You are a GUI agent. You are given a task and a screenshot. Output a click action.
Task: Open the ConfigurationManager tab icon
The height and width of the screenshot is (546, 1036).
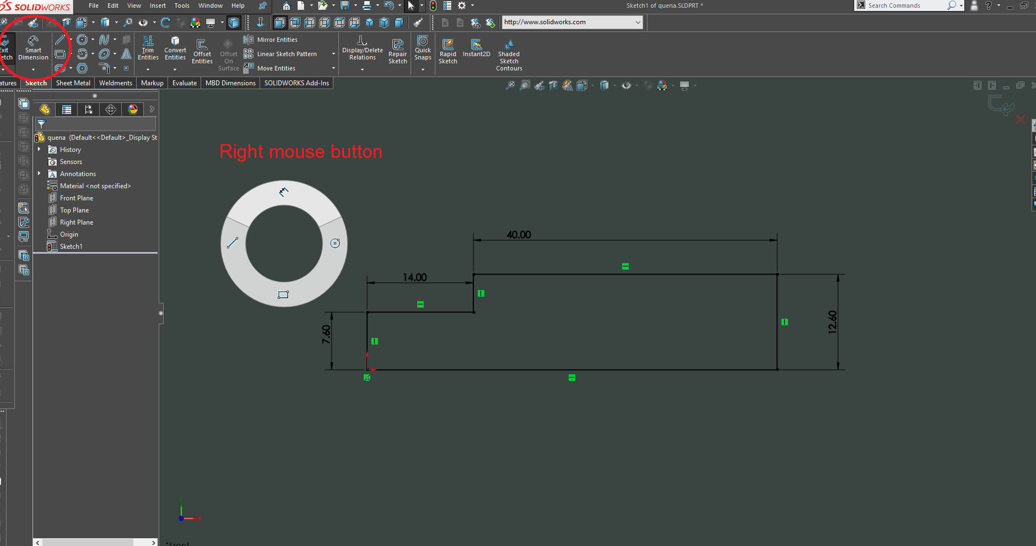[89, 110]
